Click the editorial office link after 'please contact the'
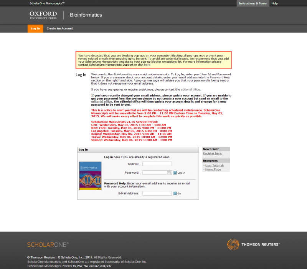 click(190, 90)
